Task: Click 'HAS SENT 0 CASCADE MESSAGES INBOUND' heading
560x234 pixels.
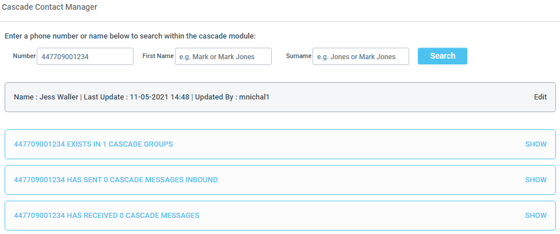Action: [x=116, y=180]
